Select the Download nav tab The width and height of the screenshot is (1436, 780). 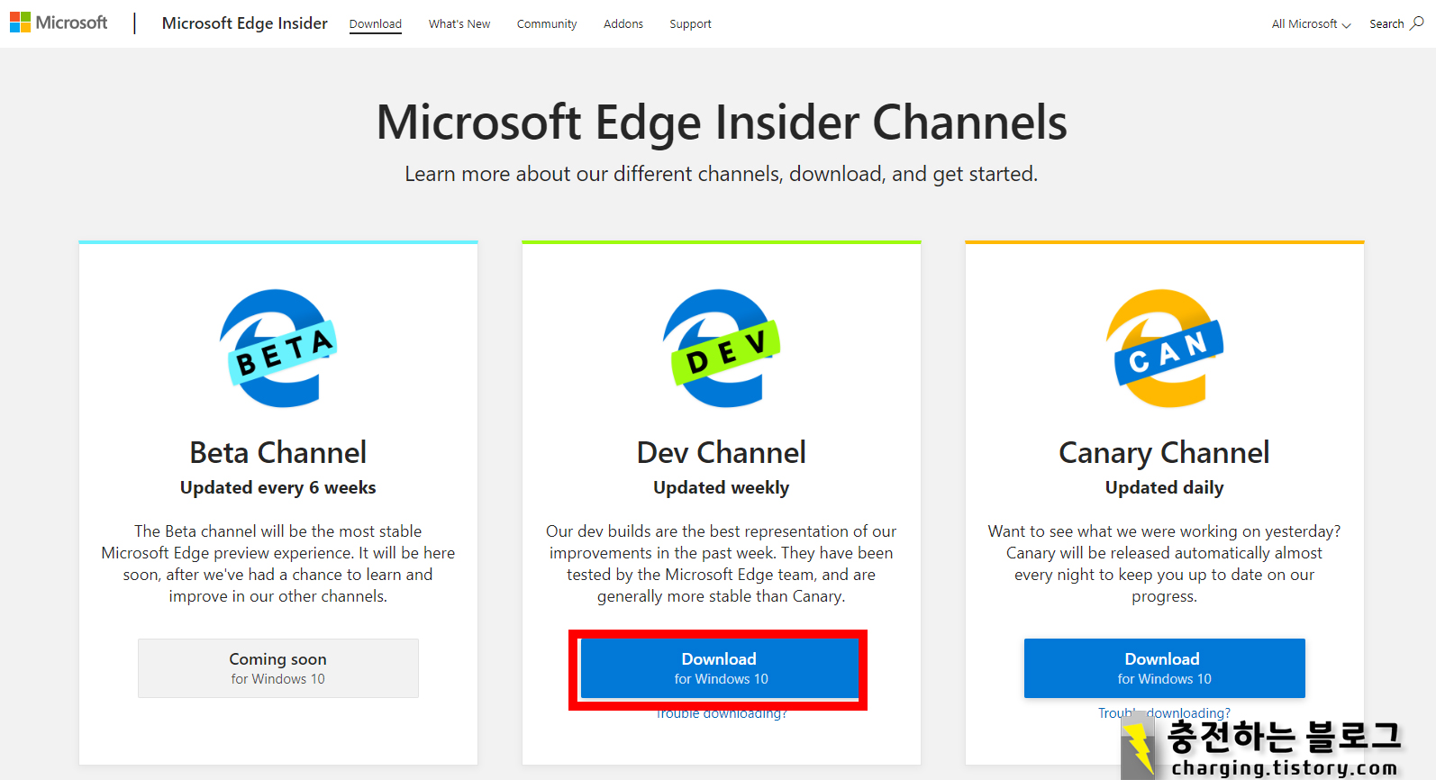376,24
